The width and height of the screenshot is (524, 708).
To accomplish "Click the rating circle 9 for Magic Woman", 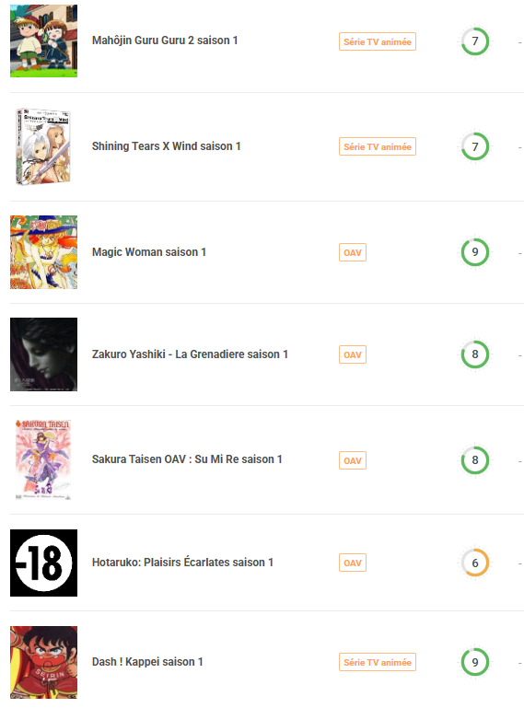I will coord(475,252).
